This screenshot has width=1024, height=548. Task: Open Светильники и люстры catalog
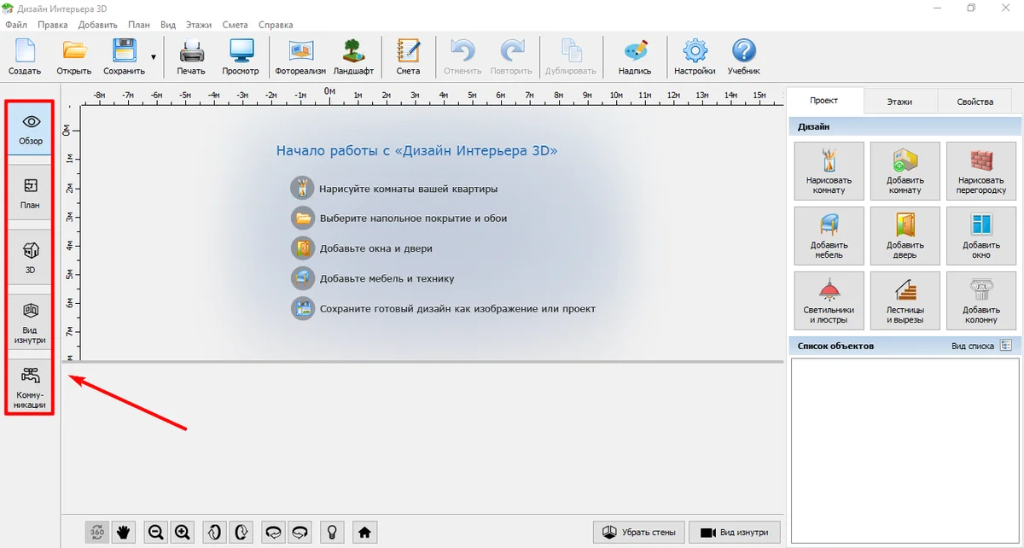829,301
